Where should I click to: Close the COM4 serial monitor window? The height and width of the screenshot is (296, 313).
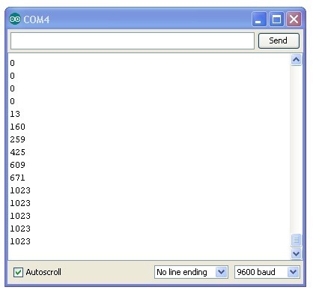pyautogui.click(x=294, y=19)
